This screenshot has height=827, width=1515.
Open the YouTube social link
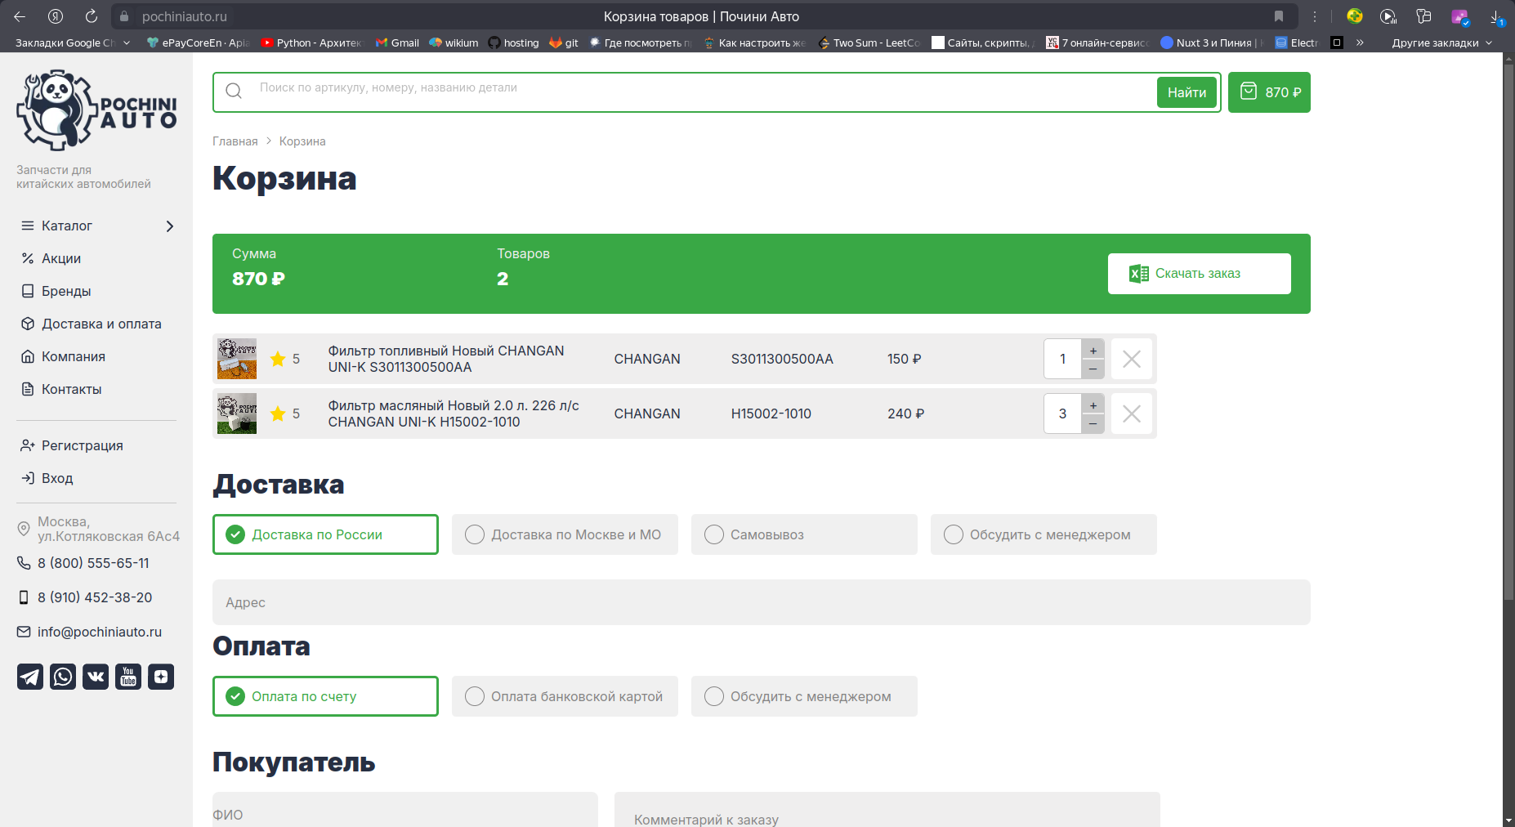click(128, 677)
